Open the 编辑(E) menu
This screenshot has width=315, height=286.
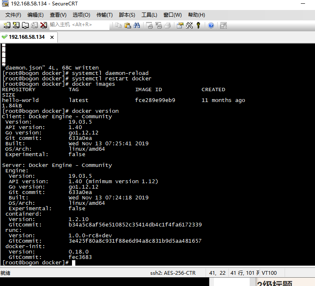pyautogui.click(x=35, y=15)
